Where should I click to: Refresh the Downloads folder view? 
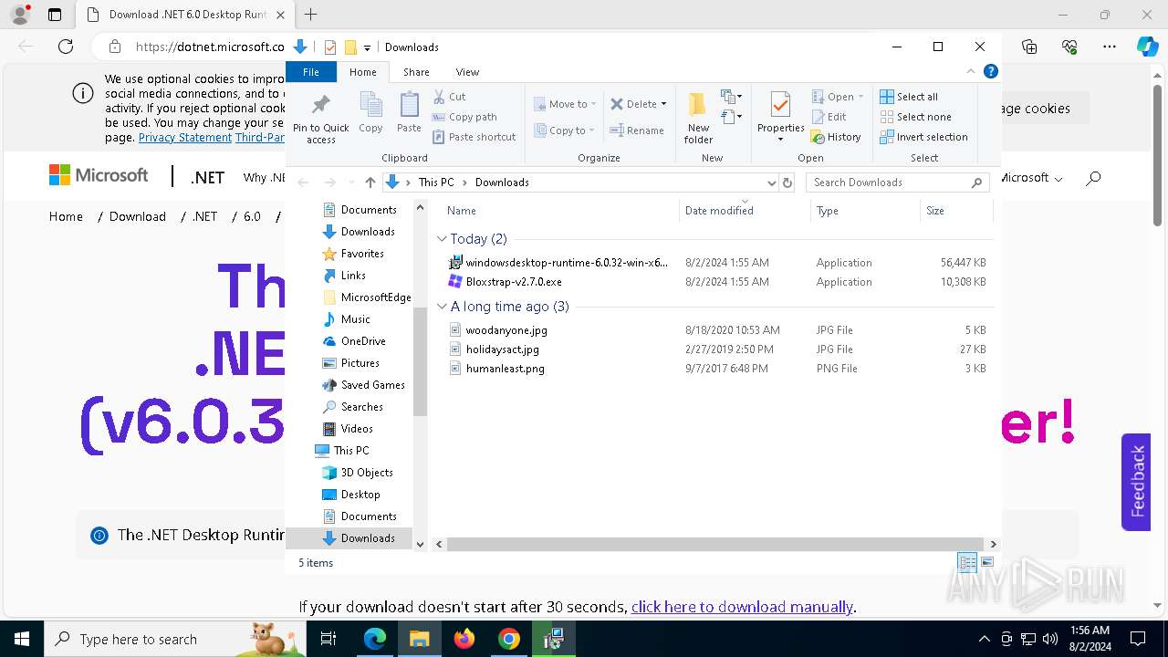pos(787,182)
